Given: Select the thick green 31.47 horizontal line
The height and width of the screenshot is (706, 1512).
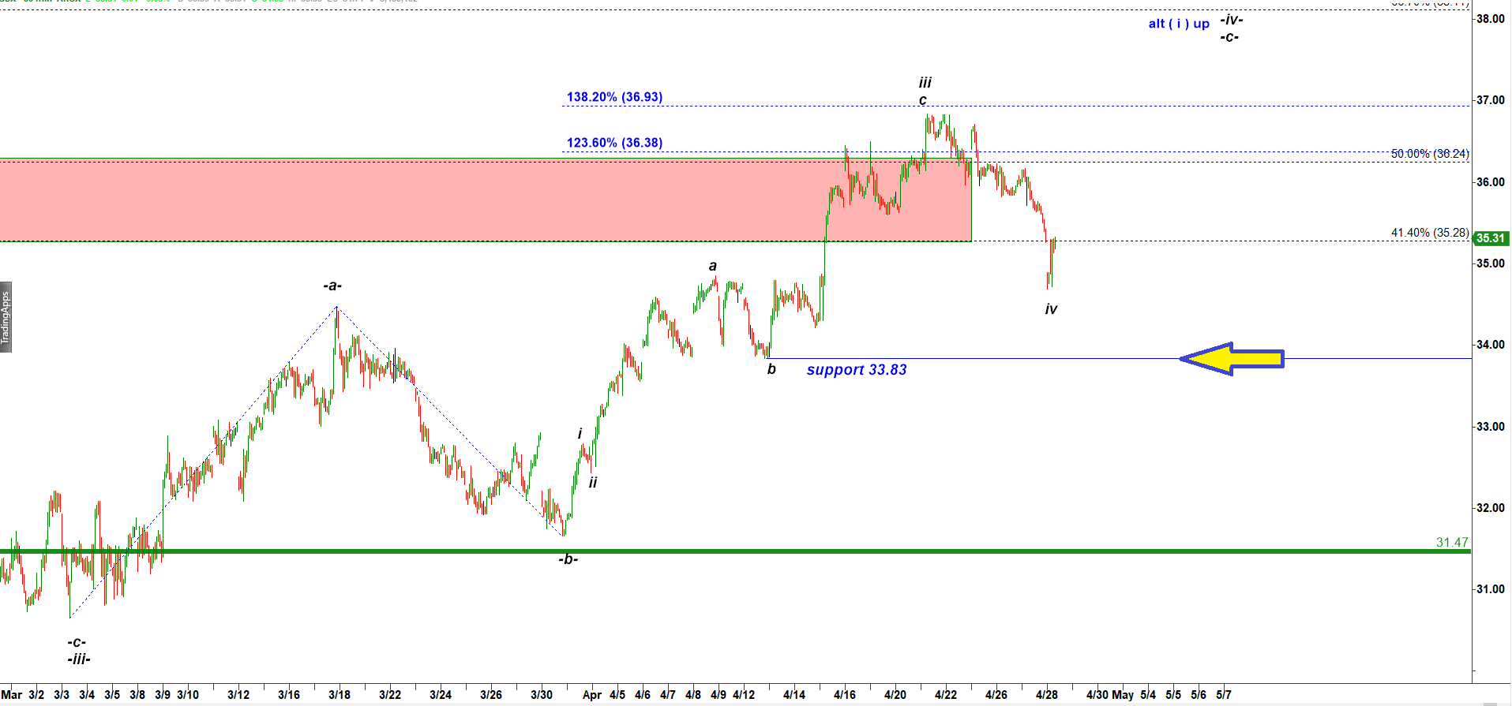Looking at the screenshot, I should (x=711, y=551).
